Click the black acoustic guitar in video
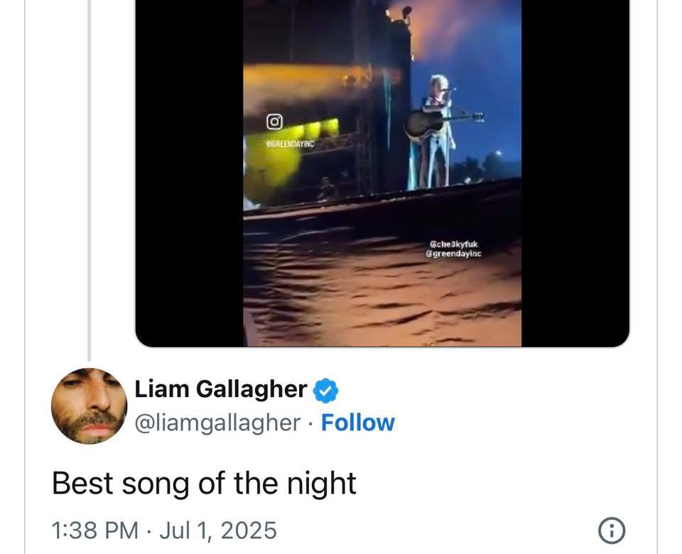Image resolution: width=682 pixels, height=554 pixels. click(x=440, y=123)
